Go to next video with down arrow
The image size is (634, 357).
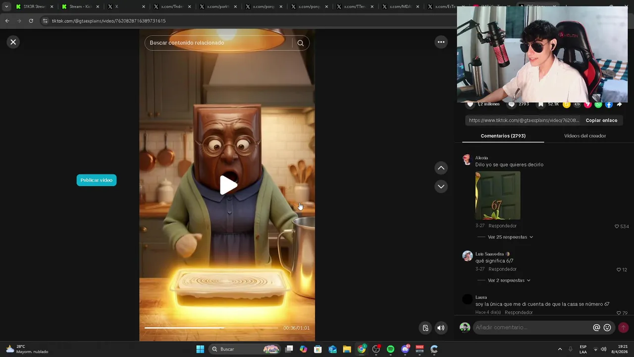click(441, 186)
